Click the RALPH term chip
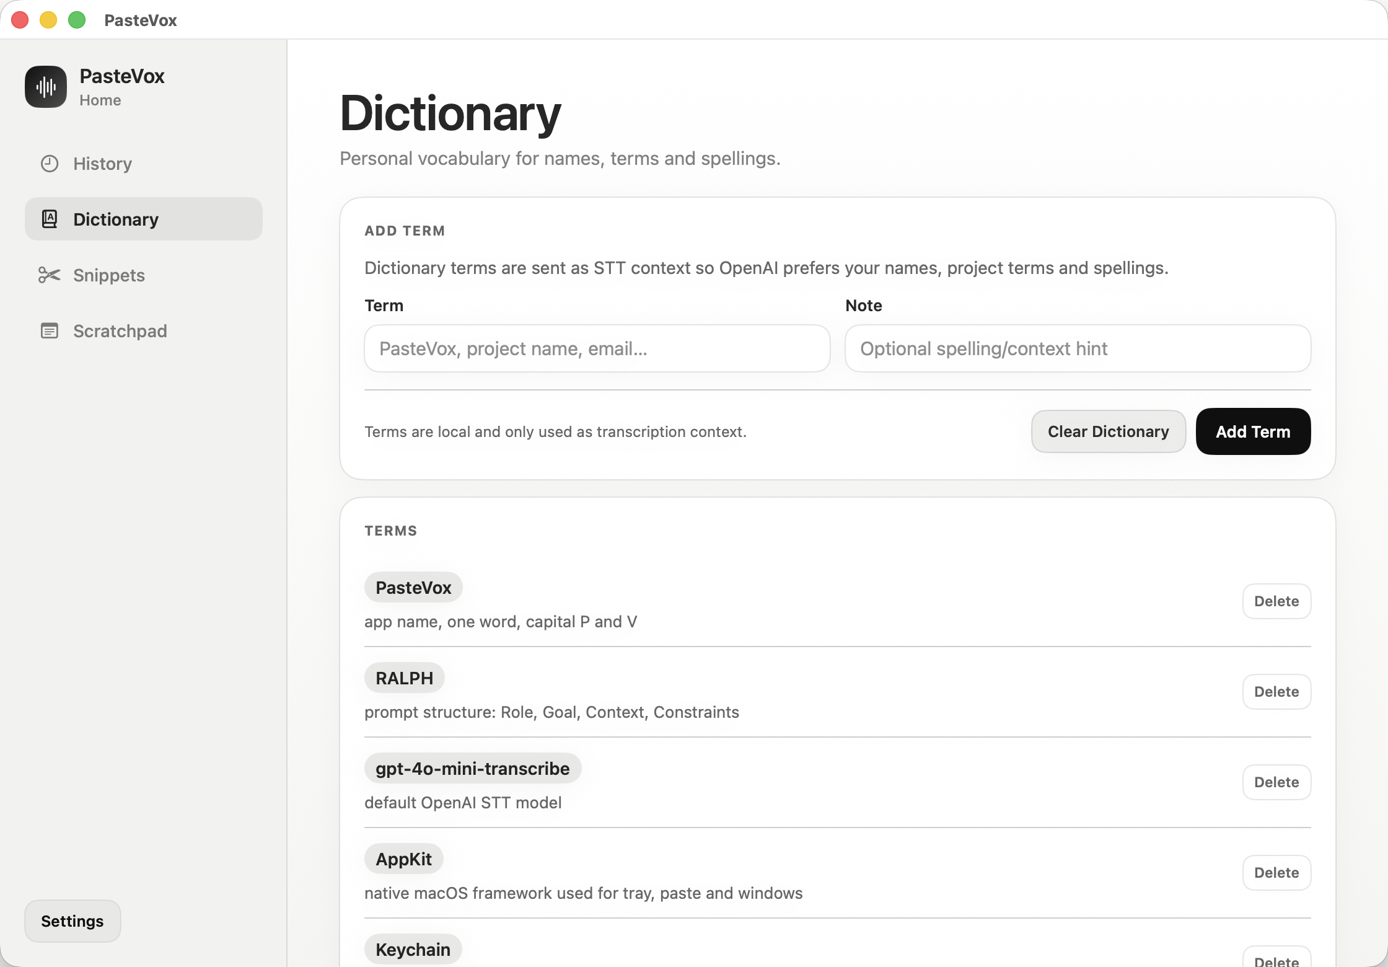The width and height of the screenshot is (1388, 967). tap(405, 678)
